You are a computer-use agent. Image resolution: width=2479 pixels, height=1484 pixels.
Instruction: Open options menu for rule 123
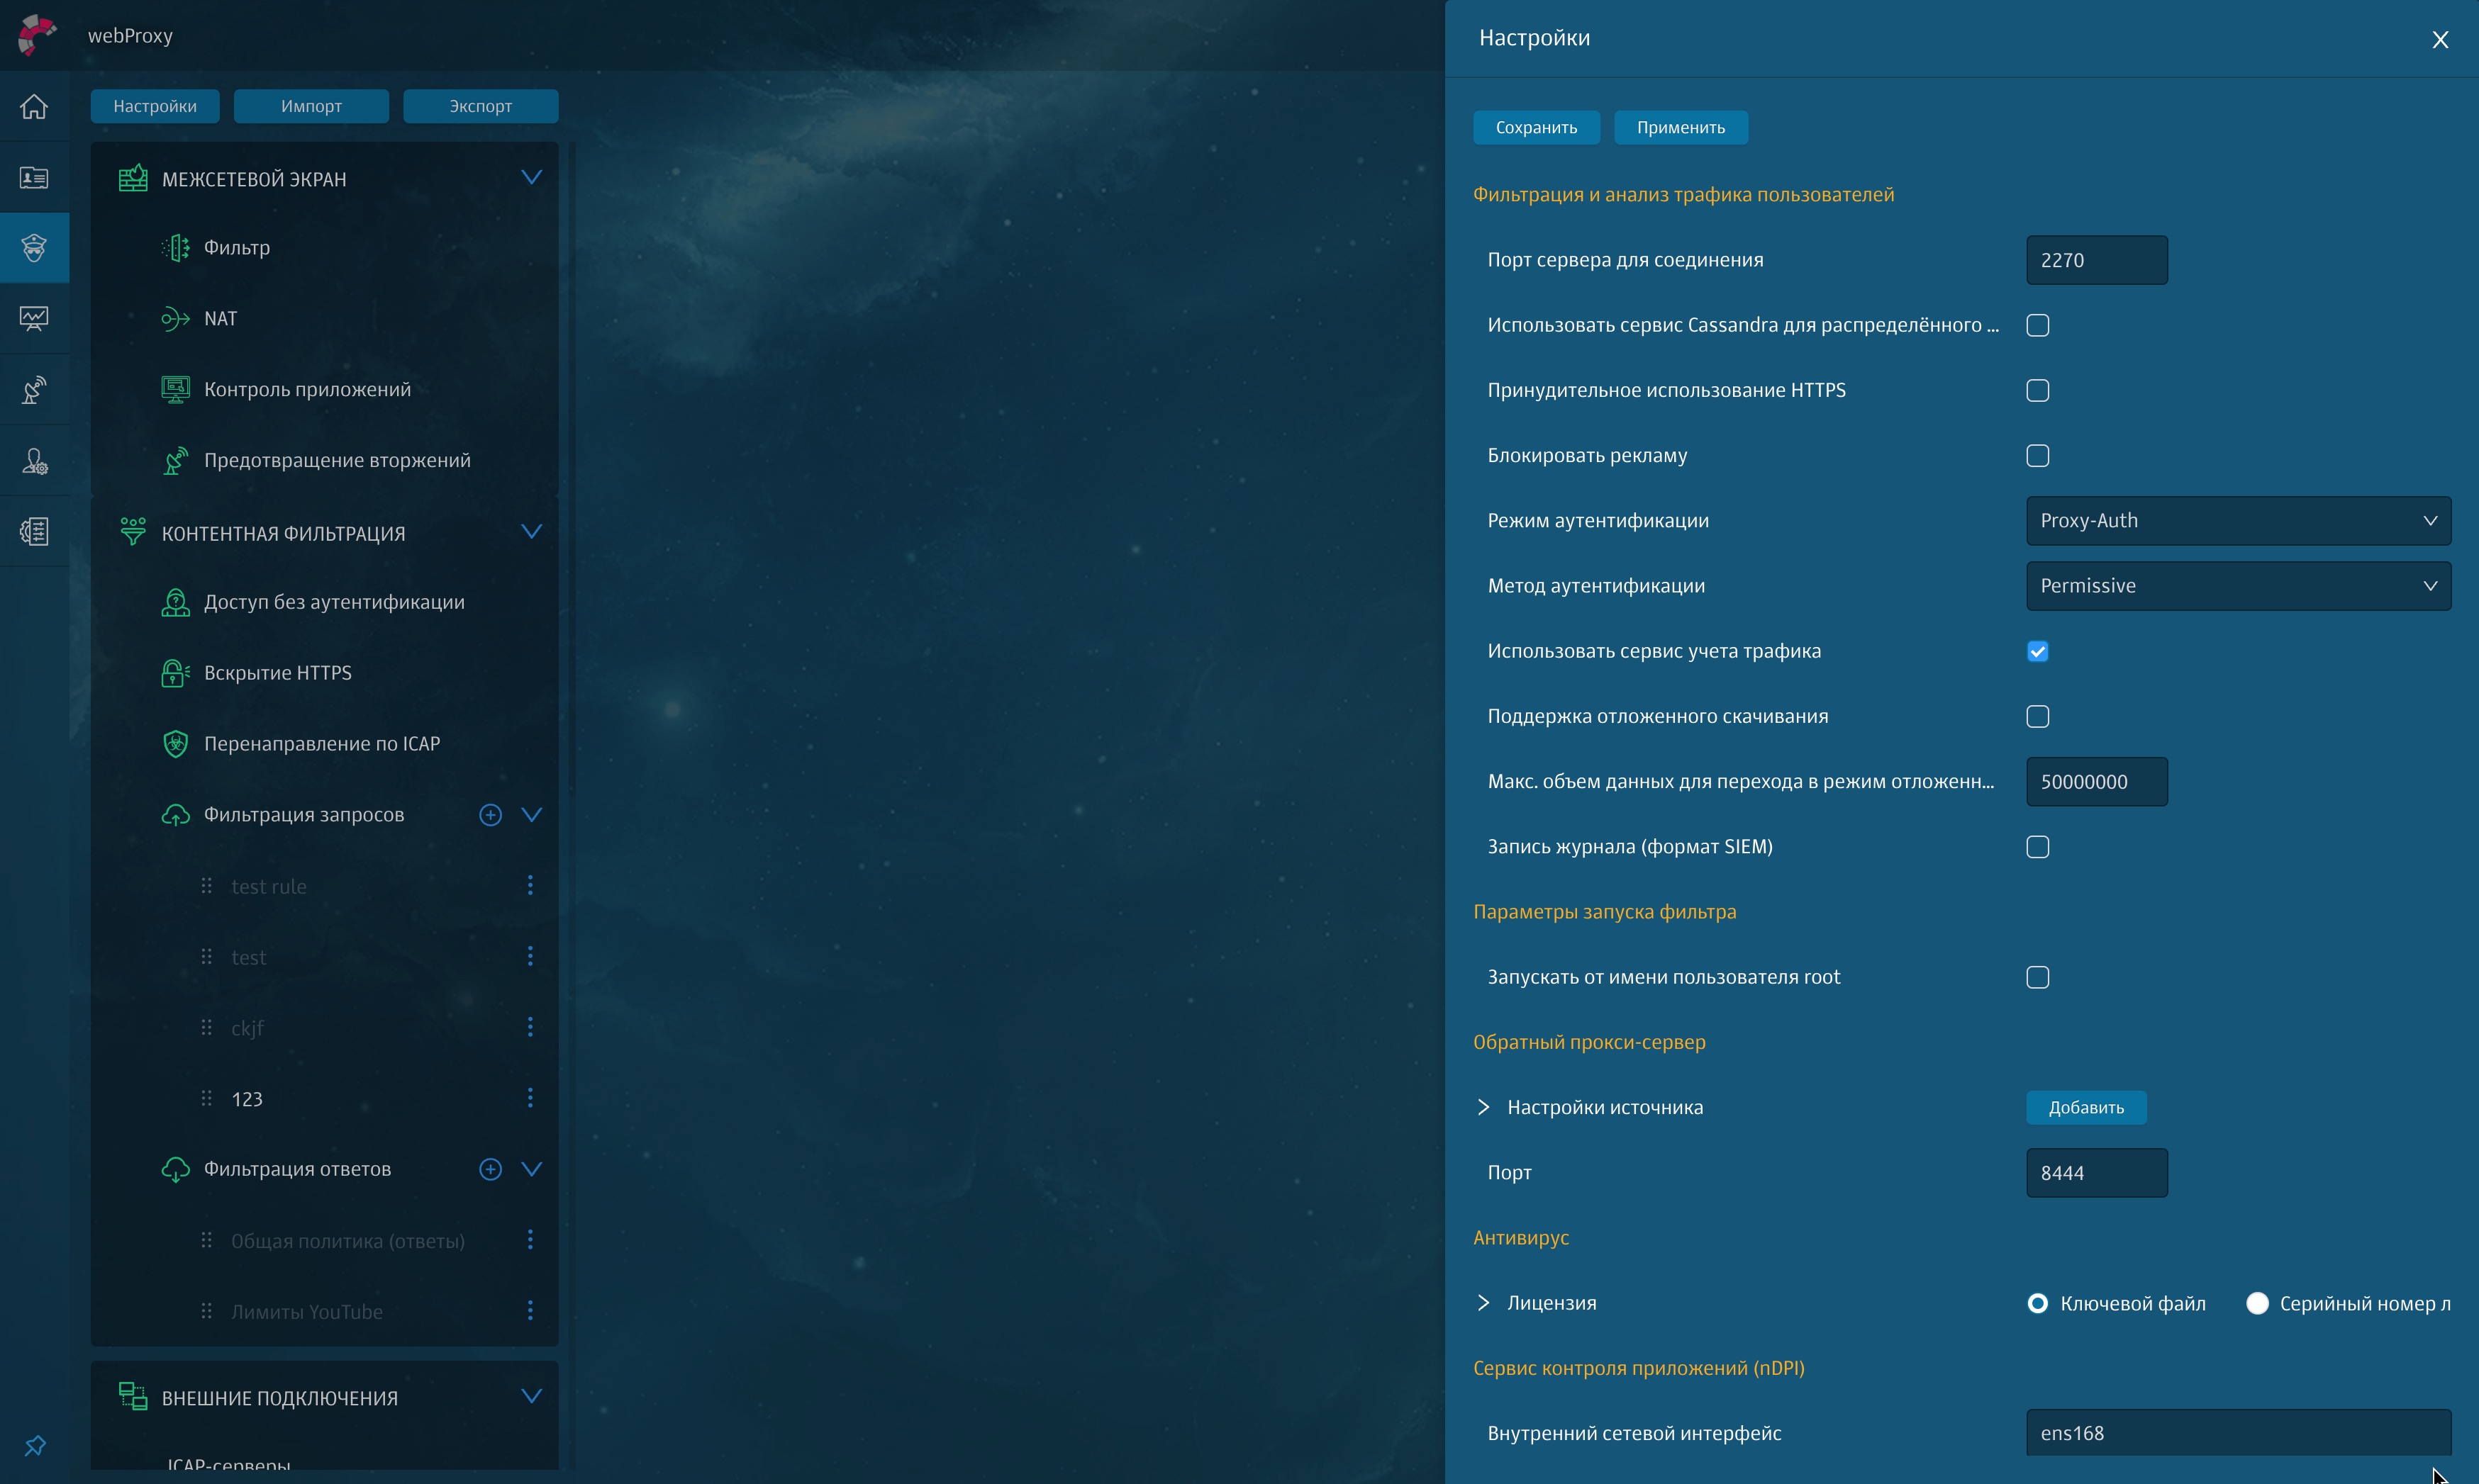pos(530,1098)
